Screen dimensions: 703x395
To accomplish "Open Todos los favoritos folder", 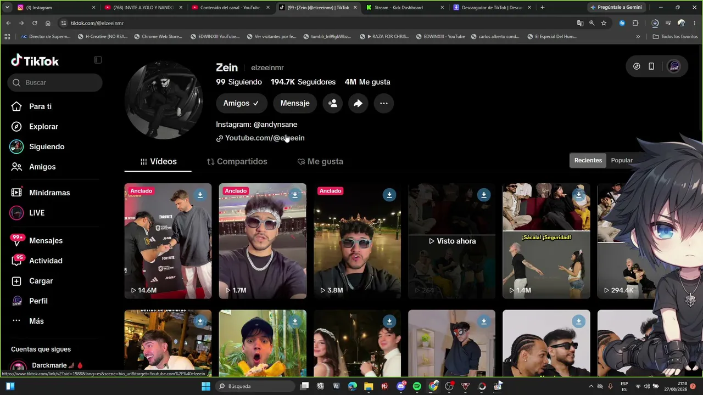I will pos(675,37).
